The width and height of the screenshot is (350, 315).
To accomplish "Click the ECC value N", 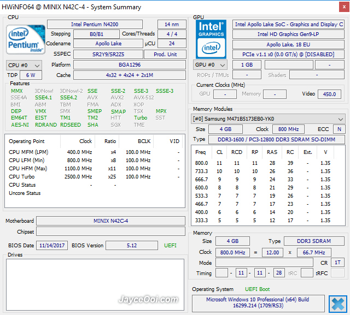I will click(x=339, y=129).
